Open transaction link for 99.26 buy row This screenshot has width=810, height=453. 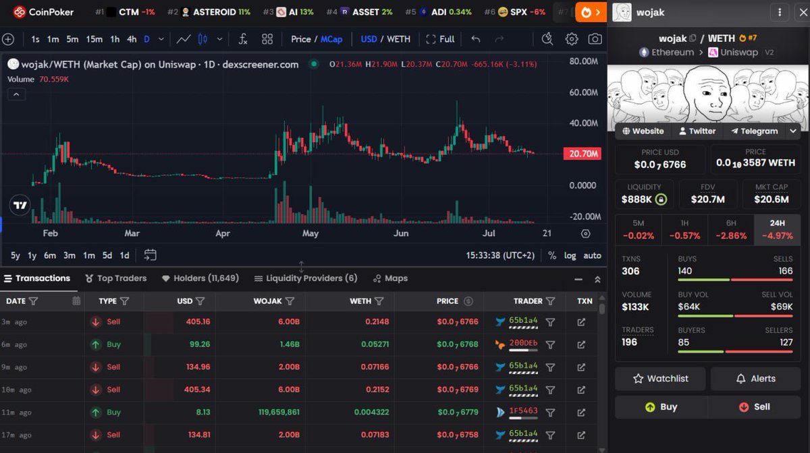pyautogui.click(x=581, y=344)
